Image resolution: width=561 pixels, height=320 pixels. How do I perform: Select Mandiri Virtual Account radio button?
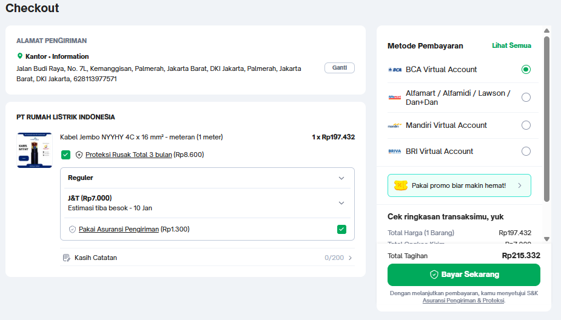[x=526, y=125]
